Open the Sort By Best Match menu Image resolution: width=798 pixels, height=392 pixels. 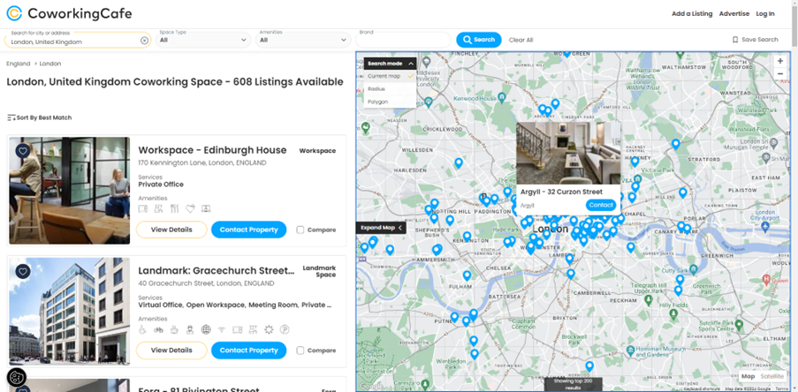[x=39, y=117]
